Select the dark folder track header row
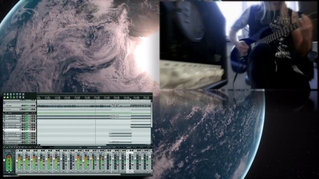This screenshot has width=319, height=179. point(20,113)
